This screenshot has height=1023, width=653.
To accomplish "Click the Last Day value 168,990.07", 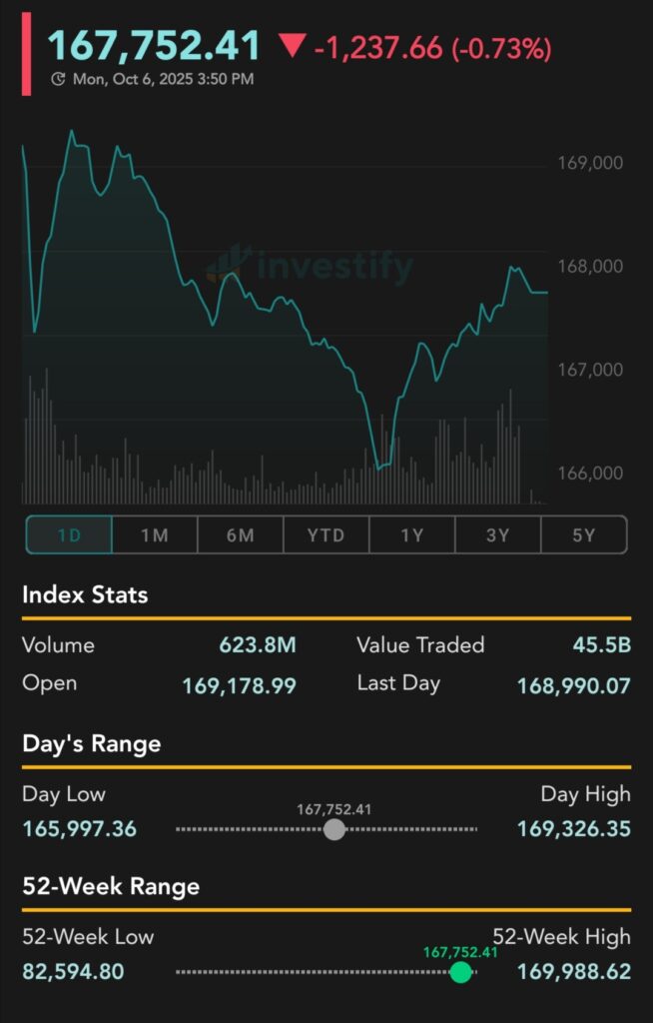I will (x=574, y=685).
